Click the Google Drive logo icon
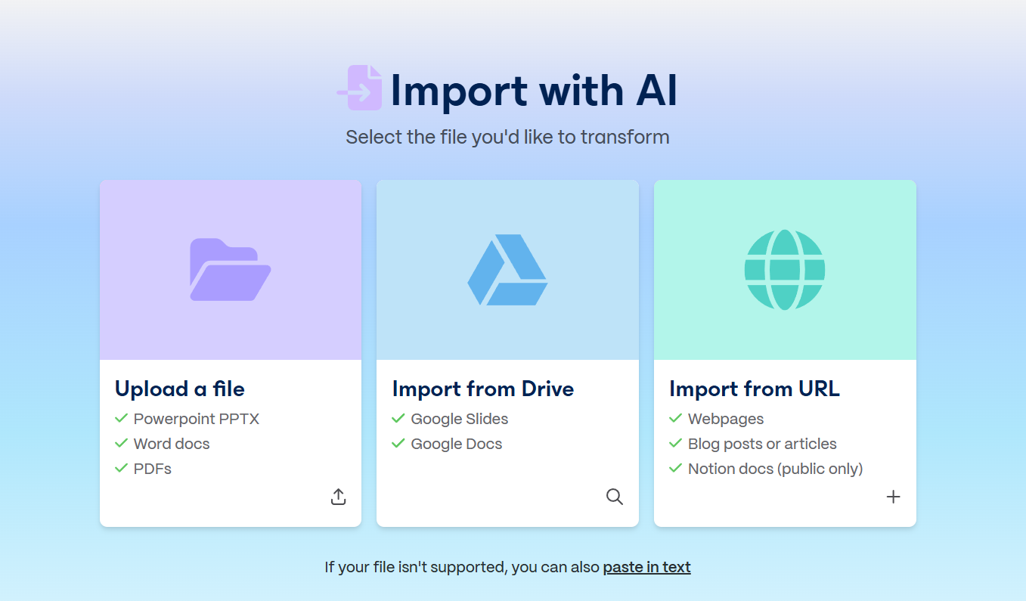The width and height of the screenshot is (1026, 601). click(x=507, y=270)
